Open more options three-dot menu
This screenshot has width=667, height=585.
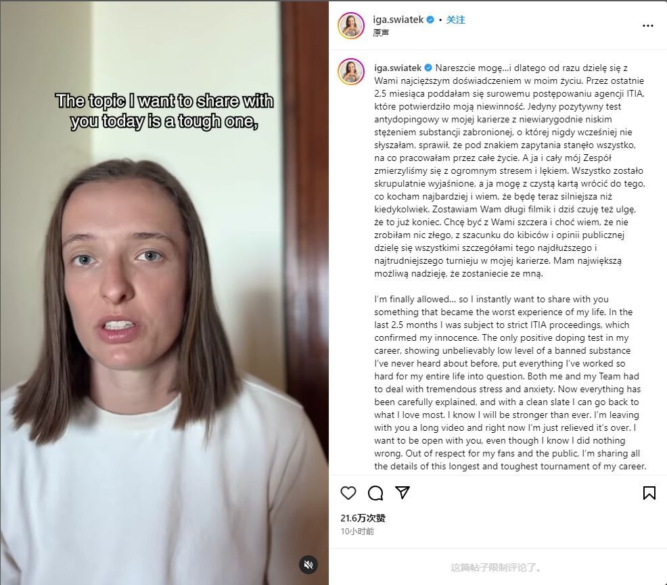[x=647, y=26]
